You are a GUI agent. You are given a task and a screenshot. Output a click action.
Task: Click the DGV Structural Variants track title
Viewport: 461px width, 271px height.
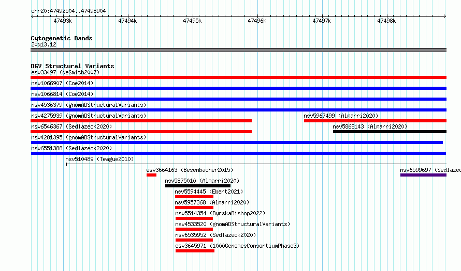(x=73, y=66)
